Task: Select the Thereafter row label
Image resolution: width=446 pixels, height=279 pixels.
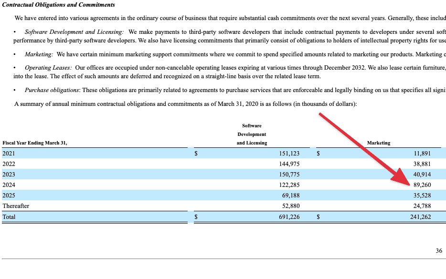Action: click(x=16, y=206)
